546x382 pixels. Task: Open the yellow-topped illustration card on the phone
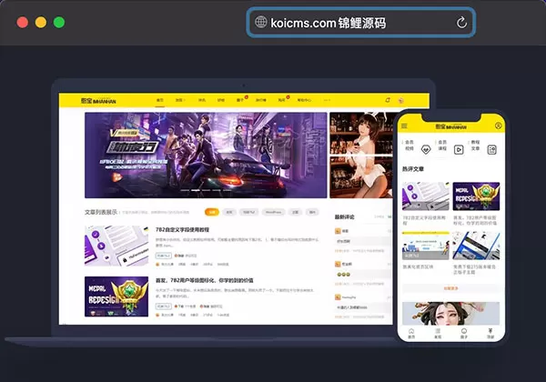[x=426, y=246]
